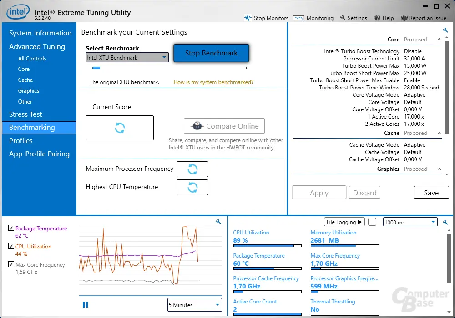The height and width of the screenshot is (318, 455).
Task: Click the benchmark progress bar
Action: (169, 68)
